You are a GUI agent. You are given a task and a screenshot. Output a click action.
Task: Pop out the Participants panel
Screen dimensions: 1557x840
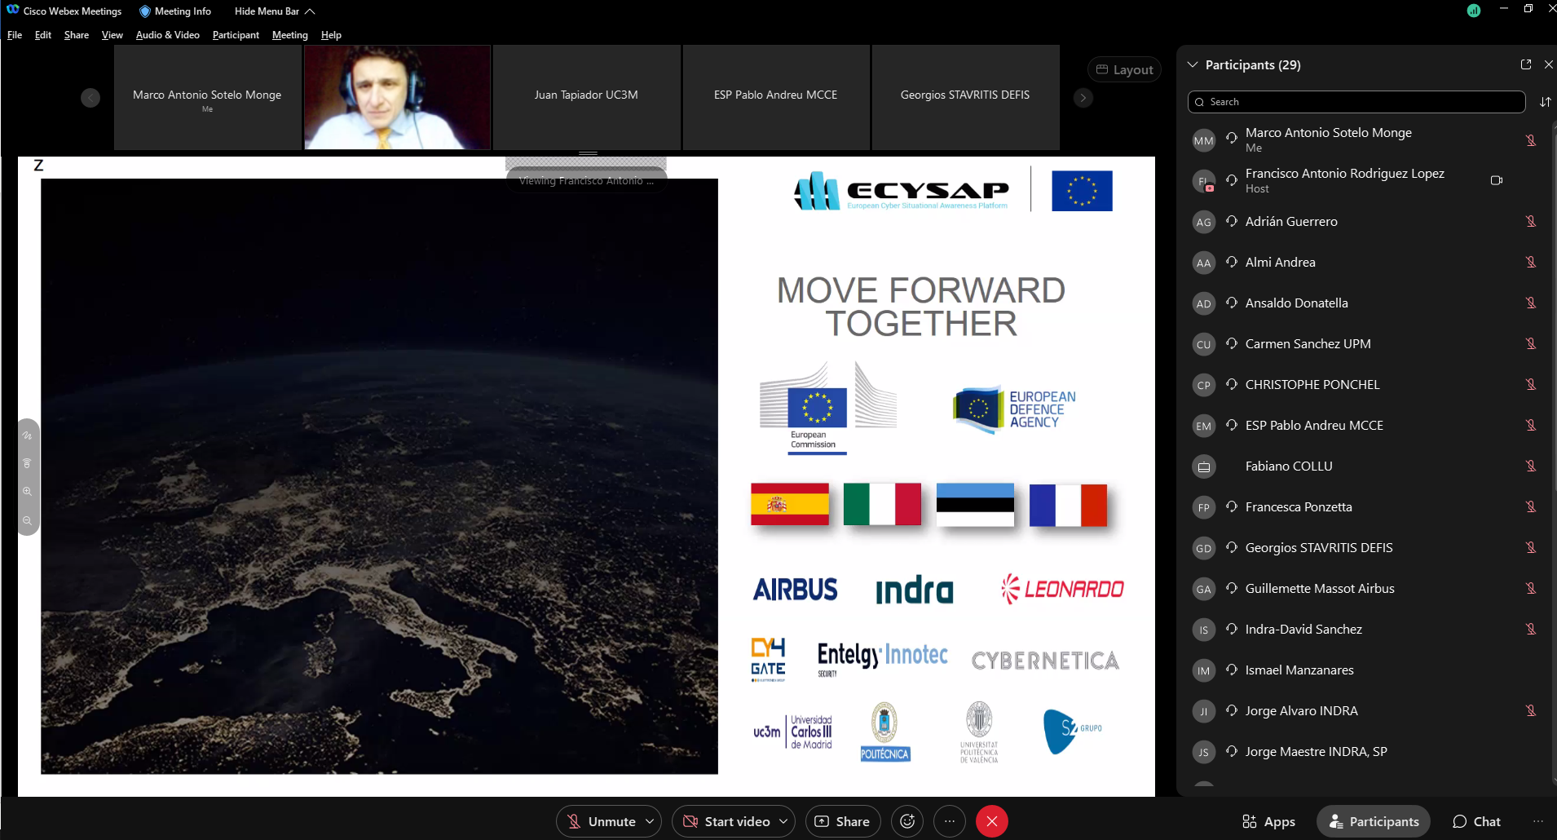click(x=1526, y=64)
